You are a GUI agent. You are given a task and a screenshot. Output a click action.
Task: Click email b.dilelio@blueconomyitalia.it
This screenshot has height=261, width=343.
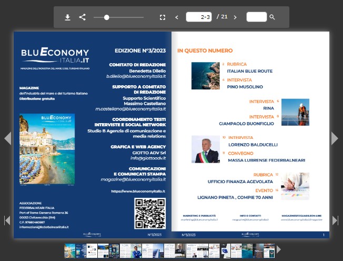[x=136, y=76]
